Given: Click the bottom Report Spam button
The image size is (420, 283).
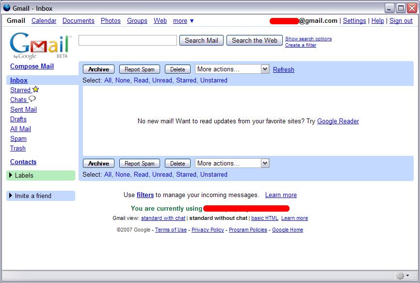Looking at the screenshot, I should click(140, 164).
